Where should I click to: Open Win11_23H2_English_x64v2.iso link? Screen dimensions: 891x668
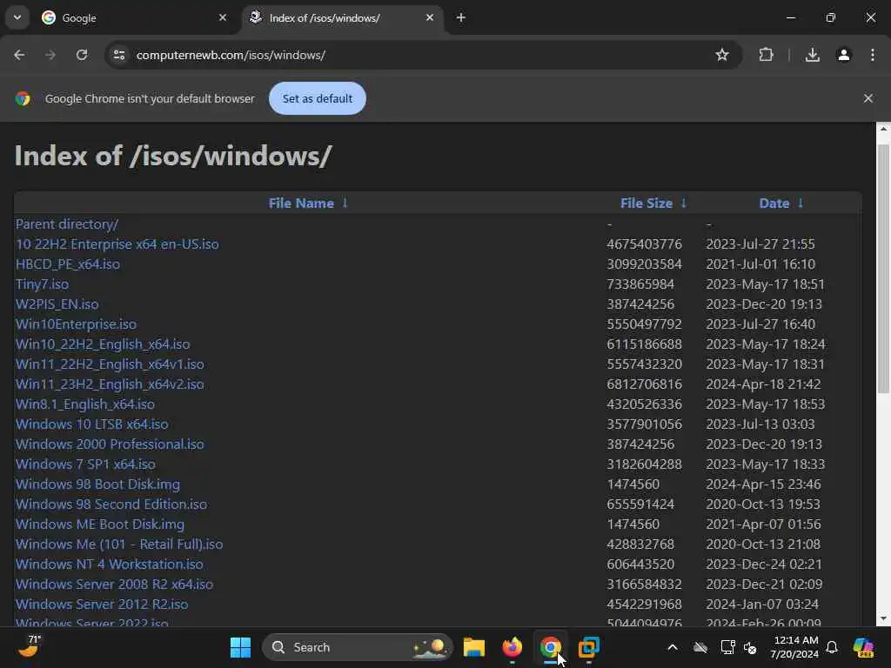coord(110,384)
